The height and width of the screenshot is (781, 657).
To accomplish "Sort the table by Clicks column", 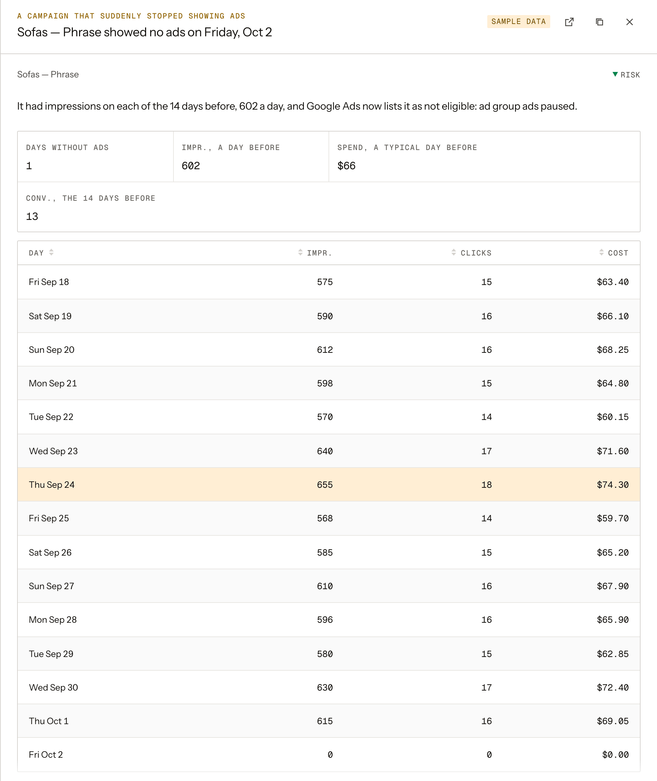I will pyautogui.click(x=471, y=253).
